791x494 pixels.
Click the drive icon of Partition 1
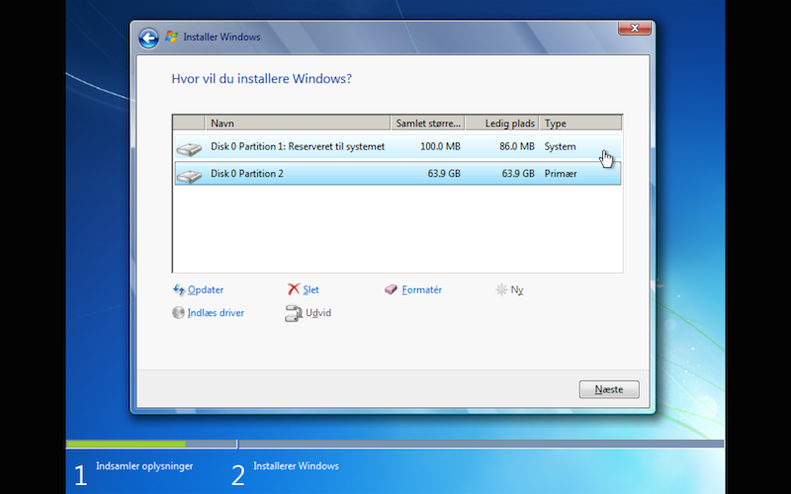(x=189, y=149)
